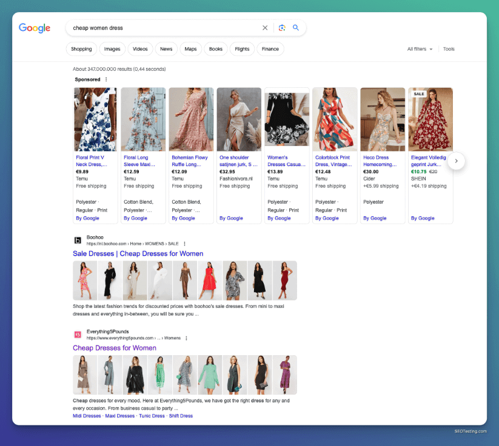Follow the Midi Dresses sitelink
Viewport: 499px width, 446px height.
87,416
